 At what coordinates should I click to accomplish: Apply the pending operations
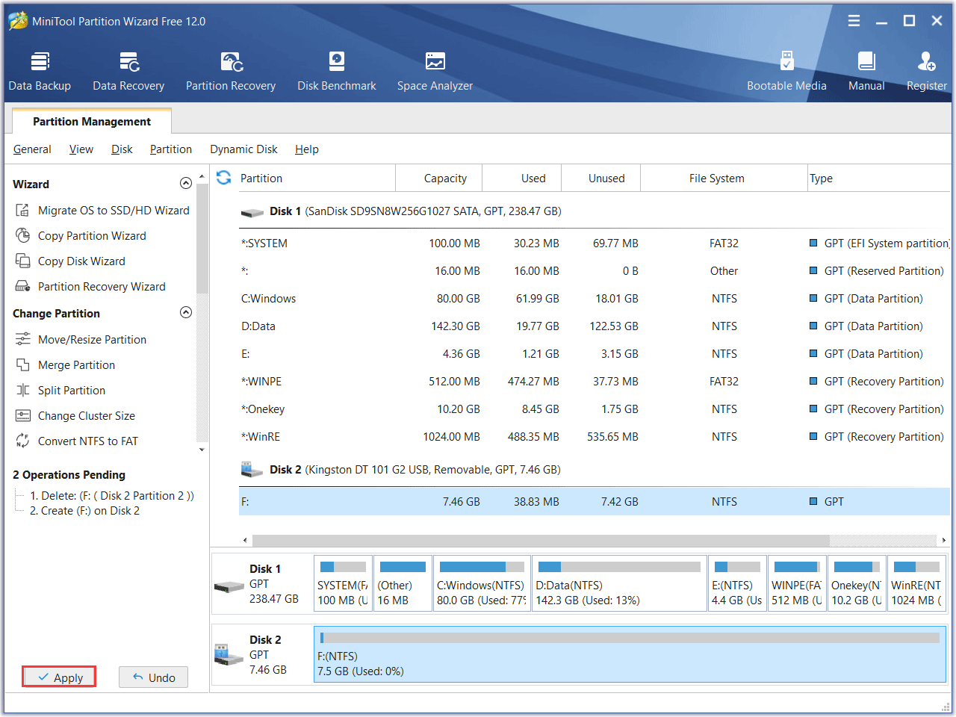coord(59,677)
